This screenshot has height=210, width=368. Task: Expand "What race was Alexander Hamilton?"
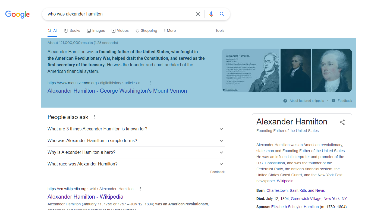coord(221,164)
